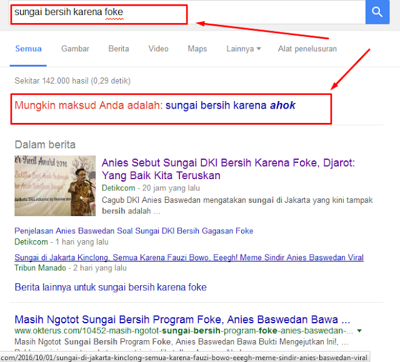Click the 'Dalam berita' section heading
Viewport: 400px width, 362px height.
pyautogui.click(x=45, y=145)
